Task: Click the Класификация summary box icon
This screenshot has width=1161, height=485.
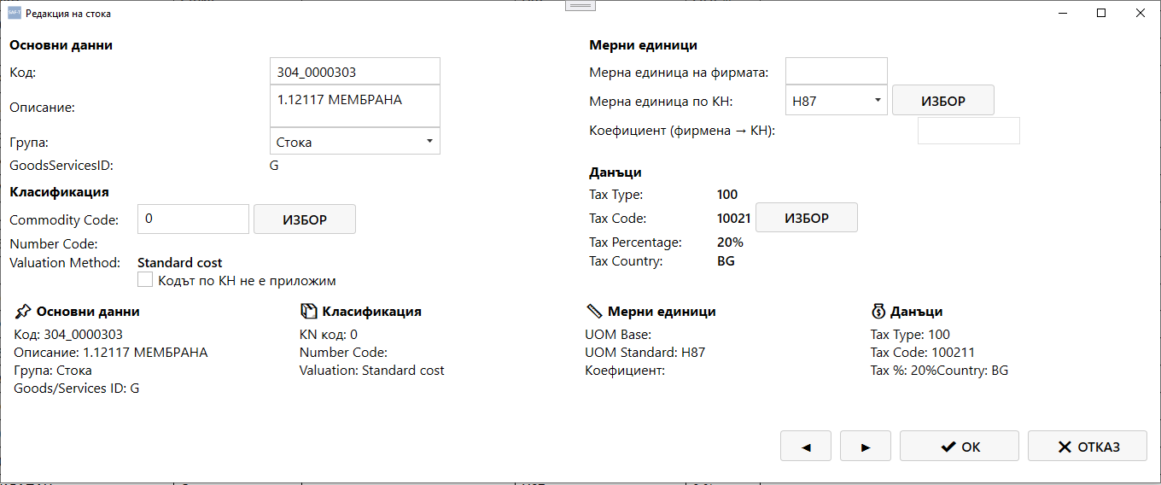Action: pos(308,312)
